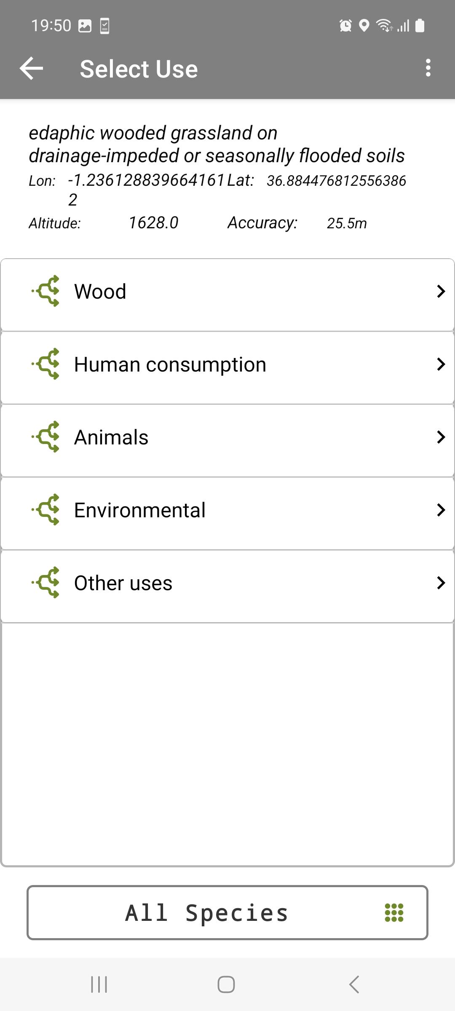This screenshot has height=1011, width=455.
Task: Tap the branching icon beside Human consumption
Action: click(45, 364)
